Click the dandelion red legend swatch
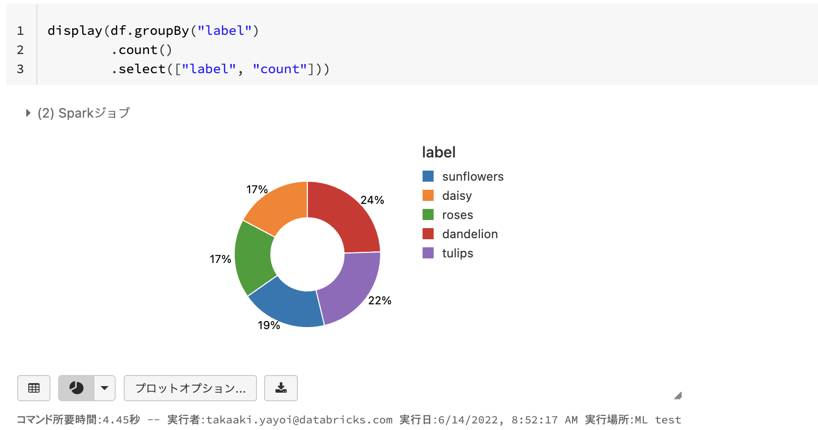 pos(428,234)
